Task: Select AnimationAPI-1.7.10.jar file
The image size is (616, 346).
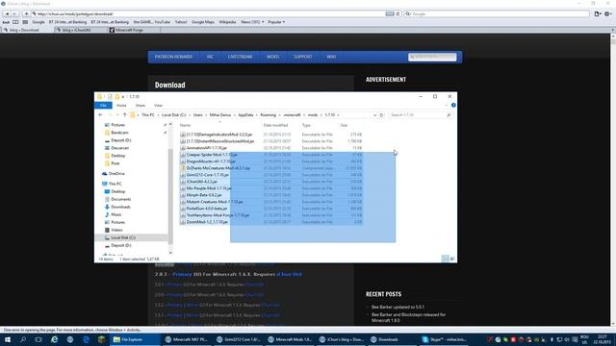Action: click(206, 148)
